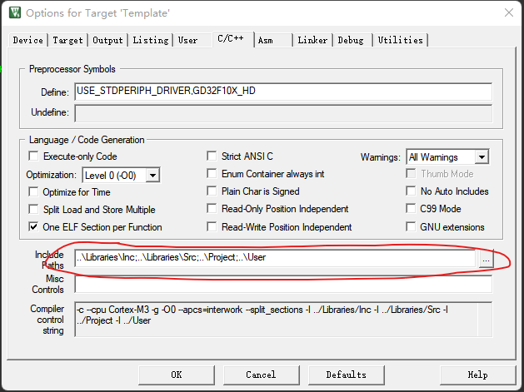Uncheck One ELF Section per Function

[33, 227]
